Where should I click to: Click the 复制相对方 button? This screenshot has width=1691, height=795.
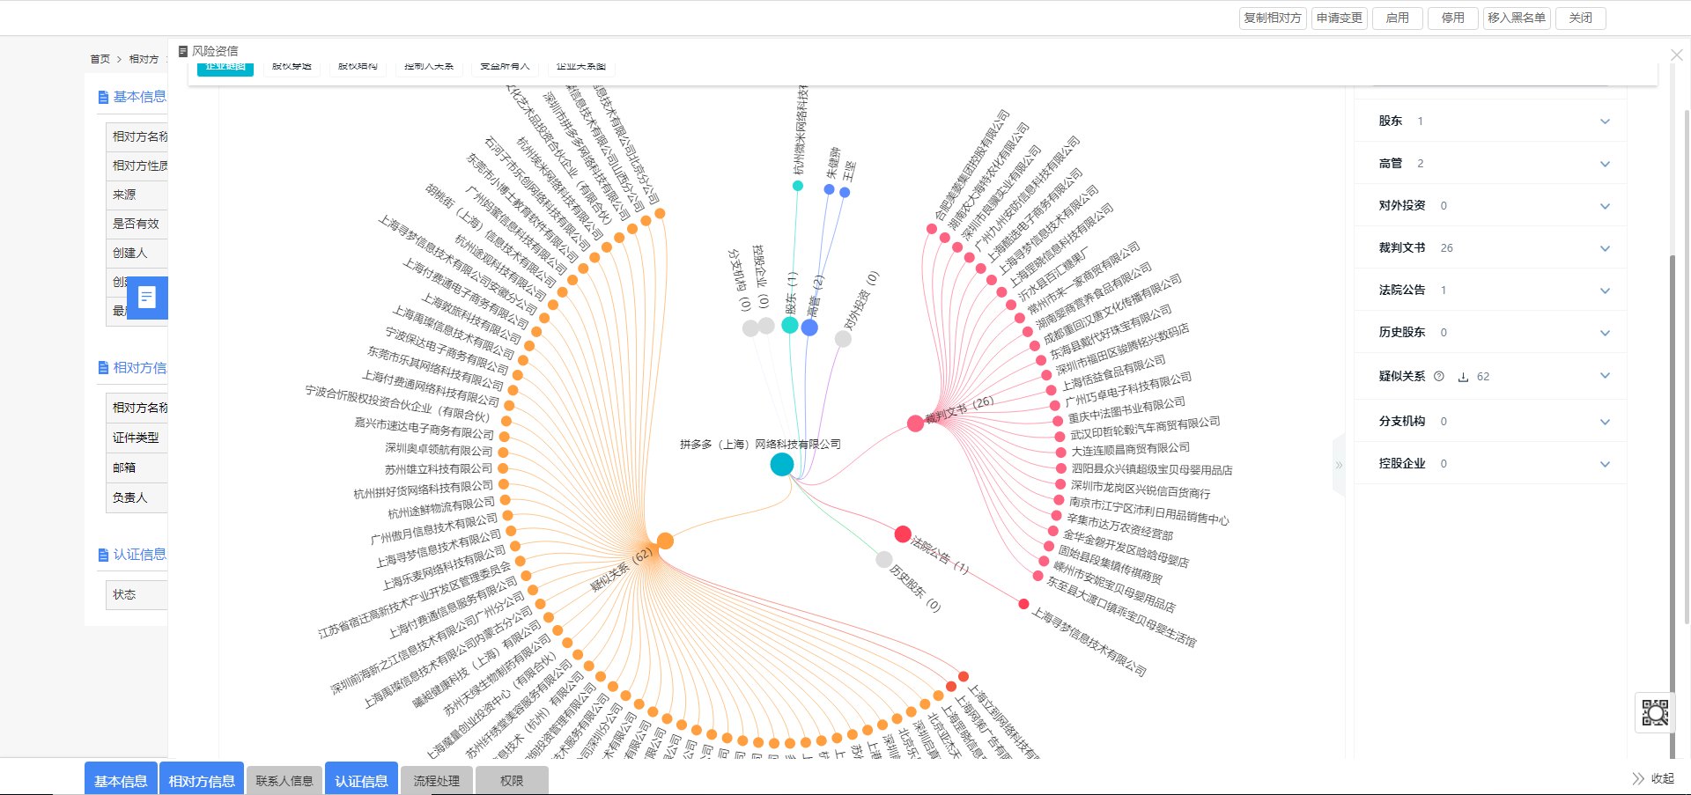[1272, 18]
